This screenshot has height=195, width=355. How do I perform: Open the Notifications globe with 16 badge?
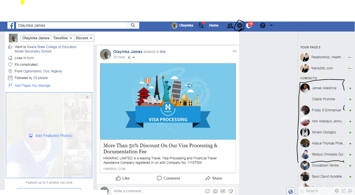click(x=249, y=26)
